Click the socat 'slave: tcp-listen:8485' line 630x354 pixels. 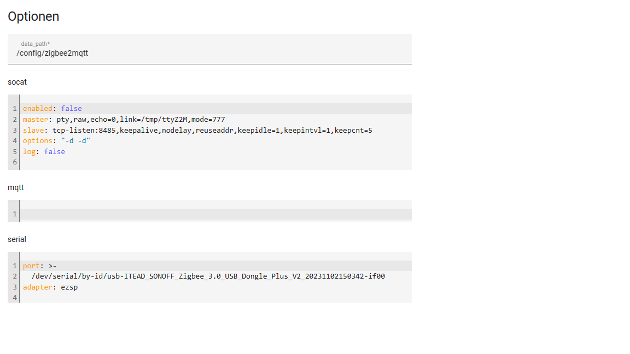[197, 131]
